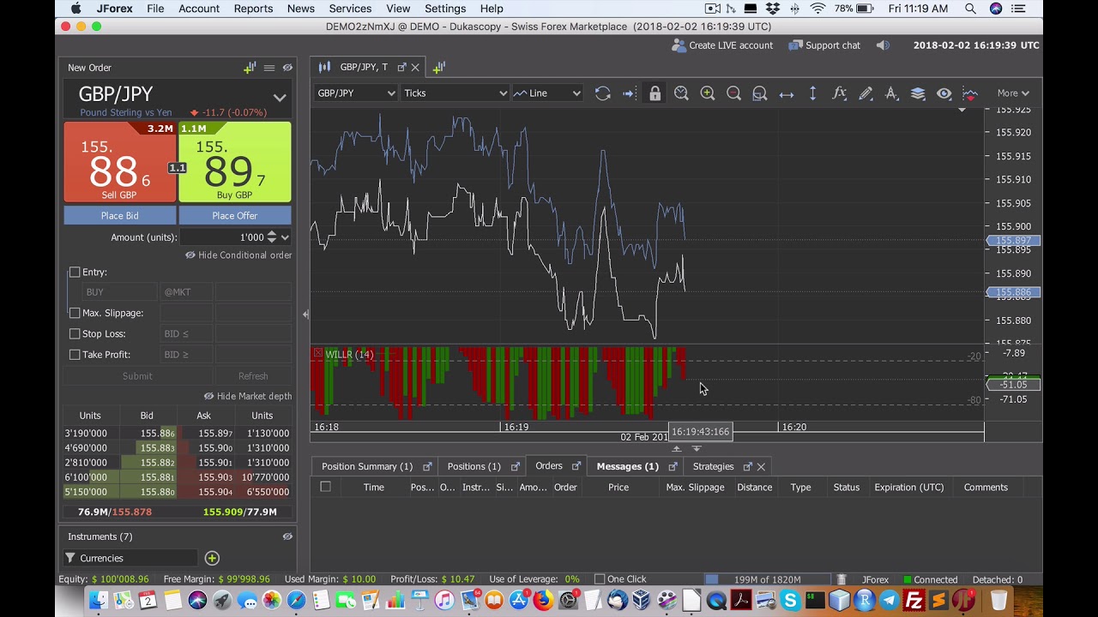This screenshot has width=1098, height=617.
Task: Switch to the Messages (1) tab
Action: (628, 467)
